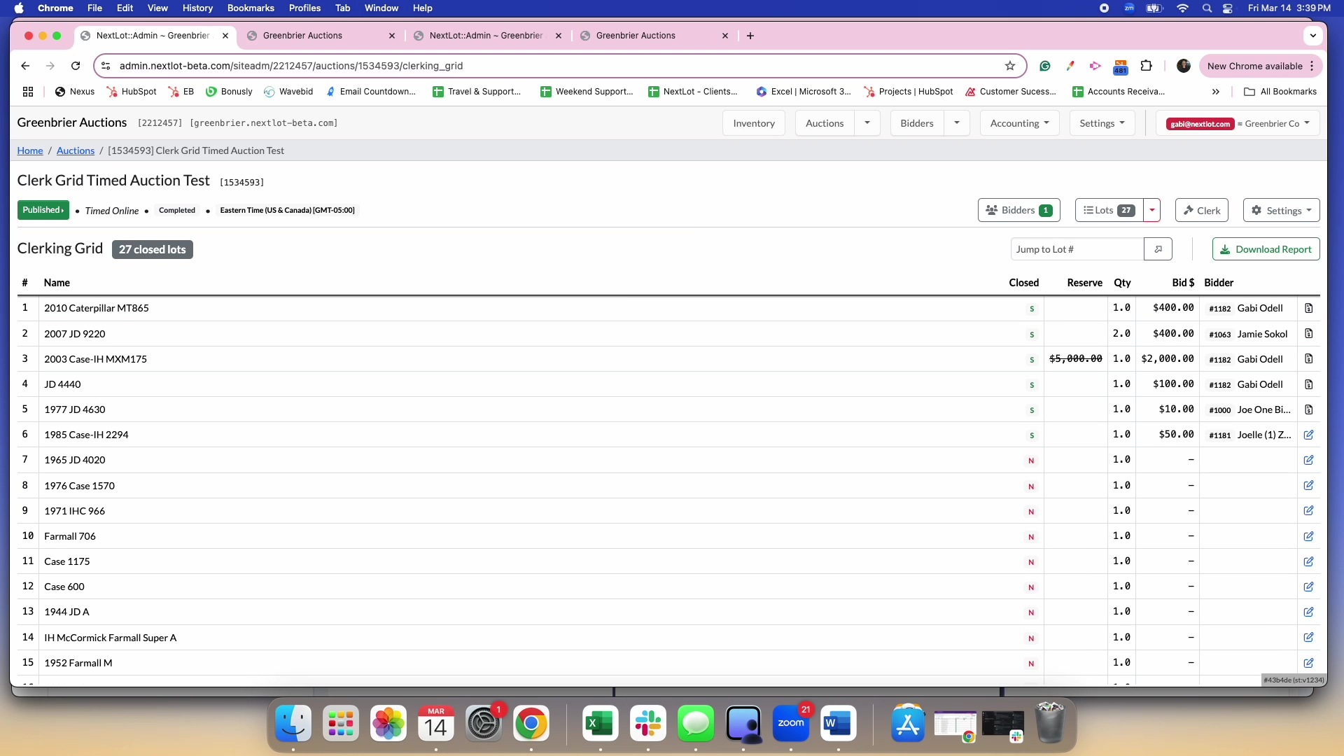Click inside the Jump to Lot # field
This screenshot has width=1344, height=756.
(x=1078, y=248)
